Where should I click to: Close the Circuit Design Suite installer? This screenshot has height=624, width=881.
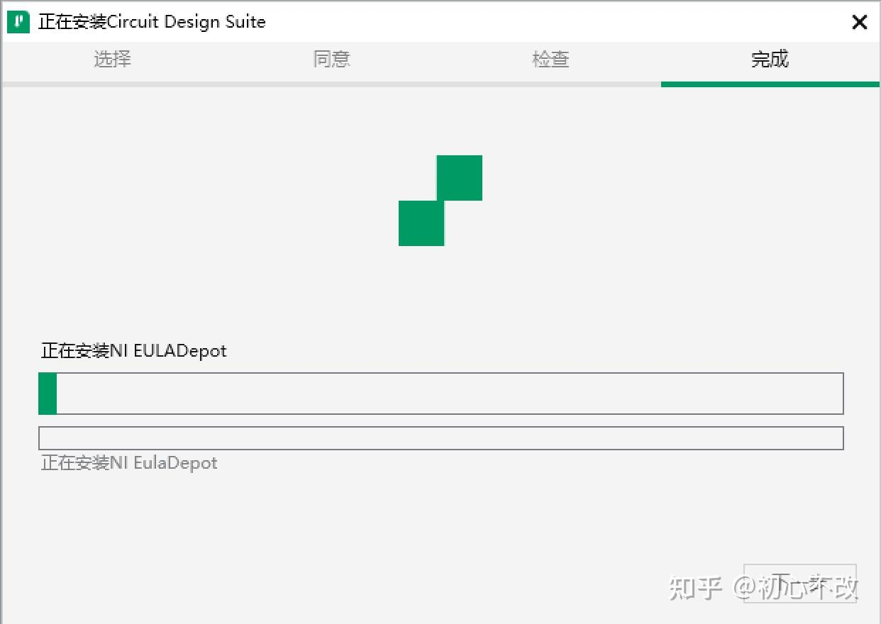(x=859, y=22)
